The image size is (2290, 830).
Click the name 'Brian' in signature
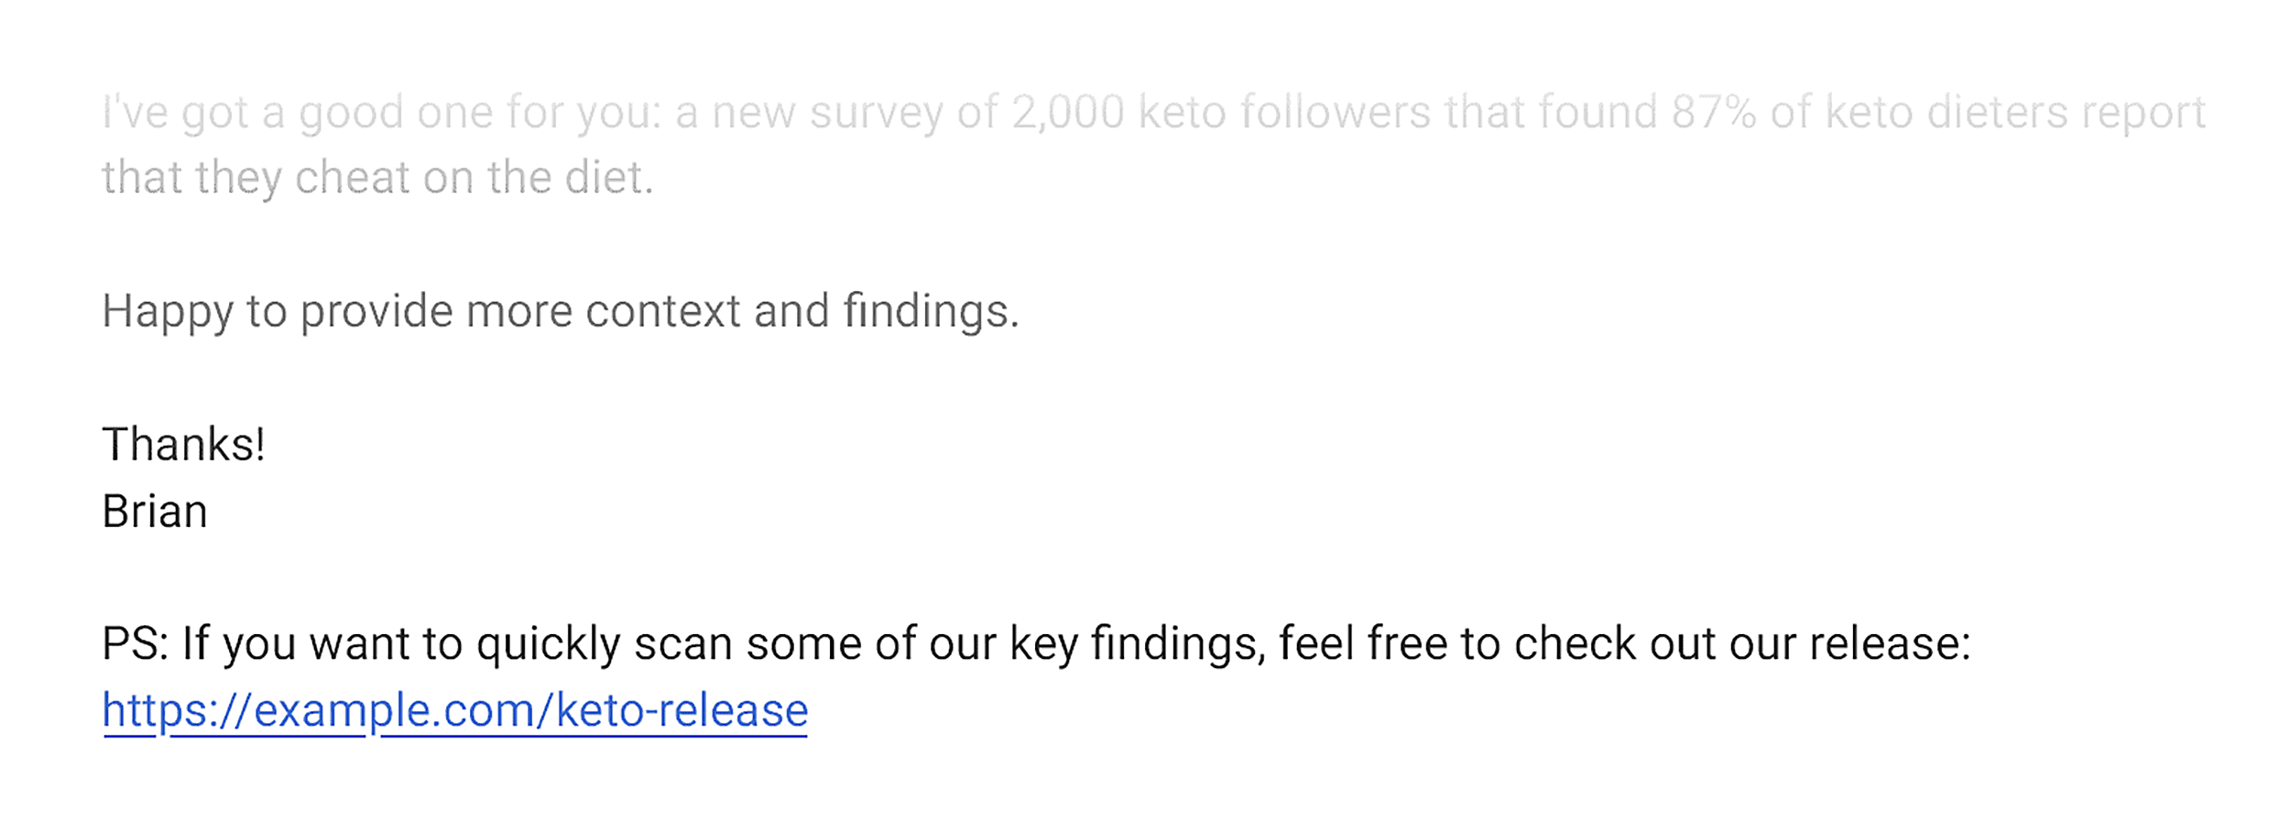pyautogui.click(x=155, y=512)
